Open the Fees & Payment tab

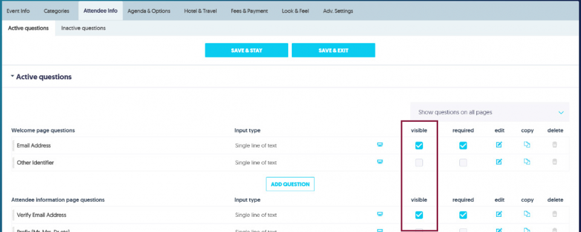pos(249,11)
